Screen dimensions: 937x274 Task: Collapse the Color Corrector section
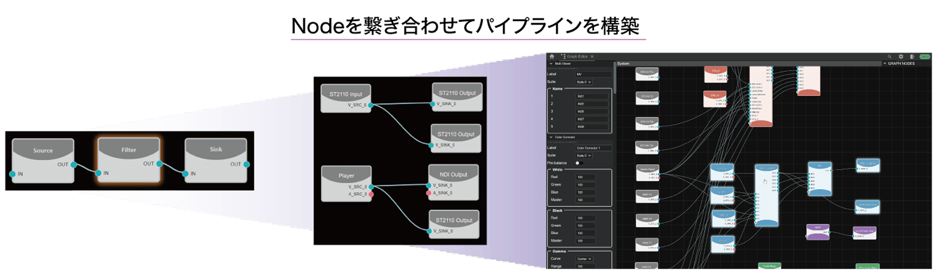point(551,137)
